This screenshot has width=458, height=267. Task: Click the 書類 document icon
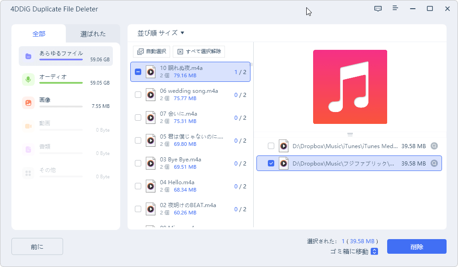coord(28,150)
